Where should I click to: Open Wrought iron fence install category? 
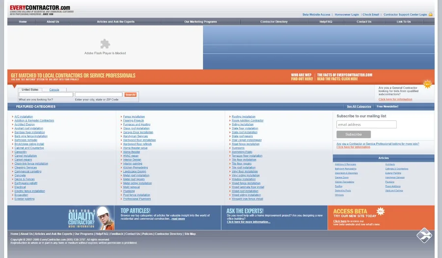pos(247,199)
